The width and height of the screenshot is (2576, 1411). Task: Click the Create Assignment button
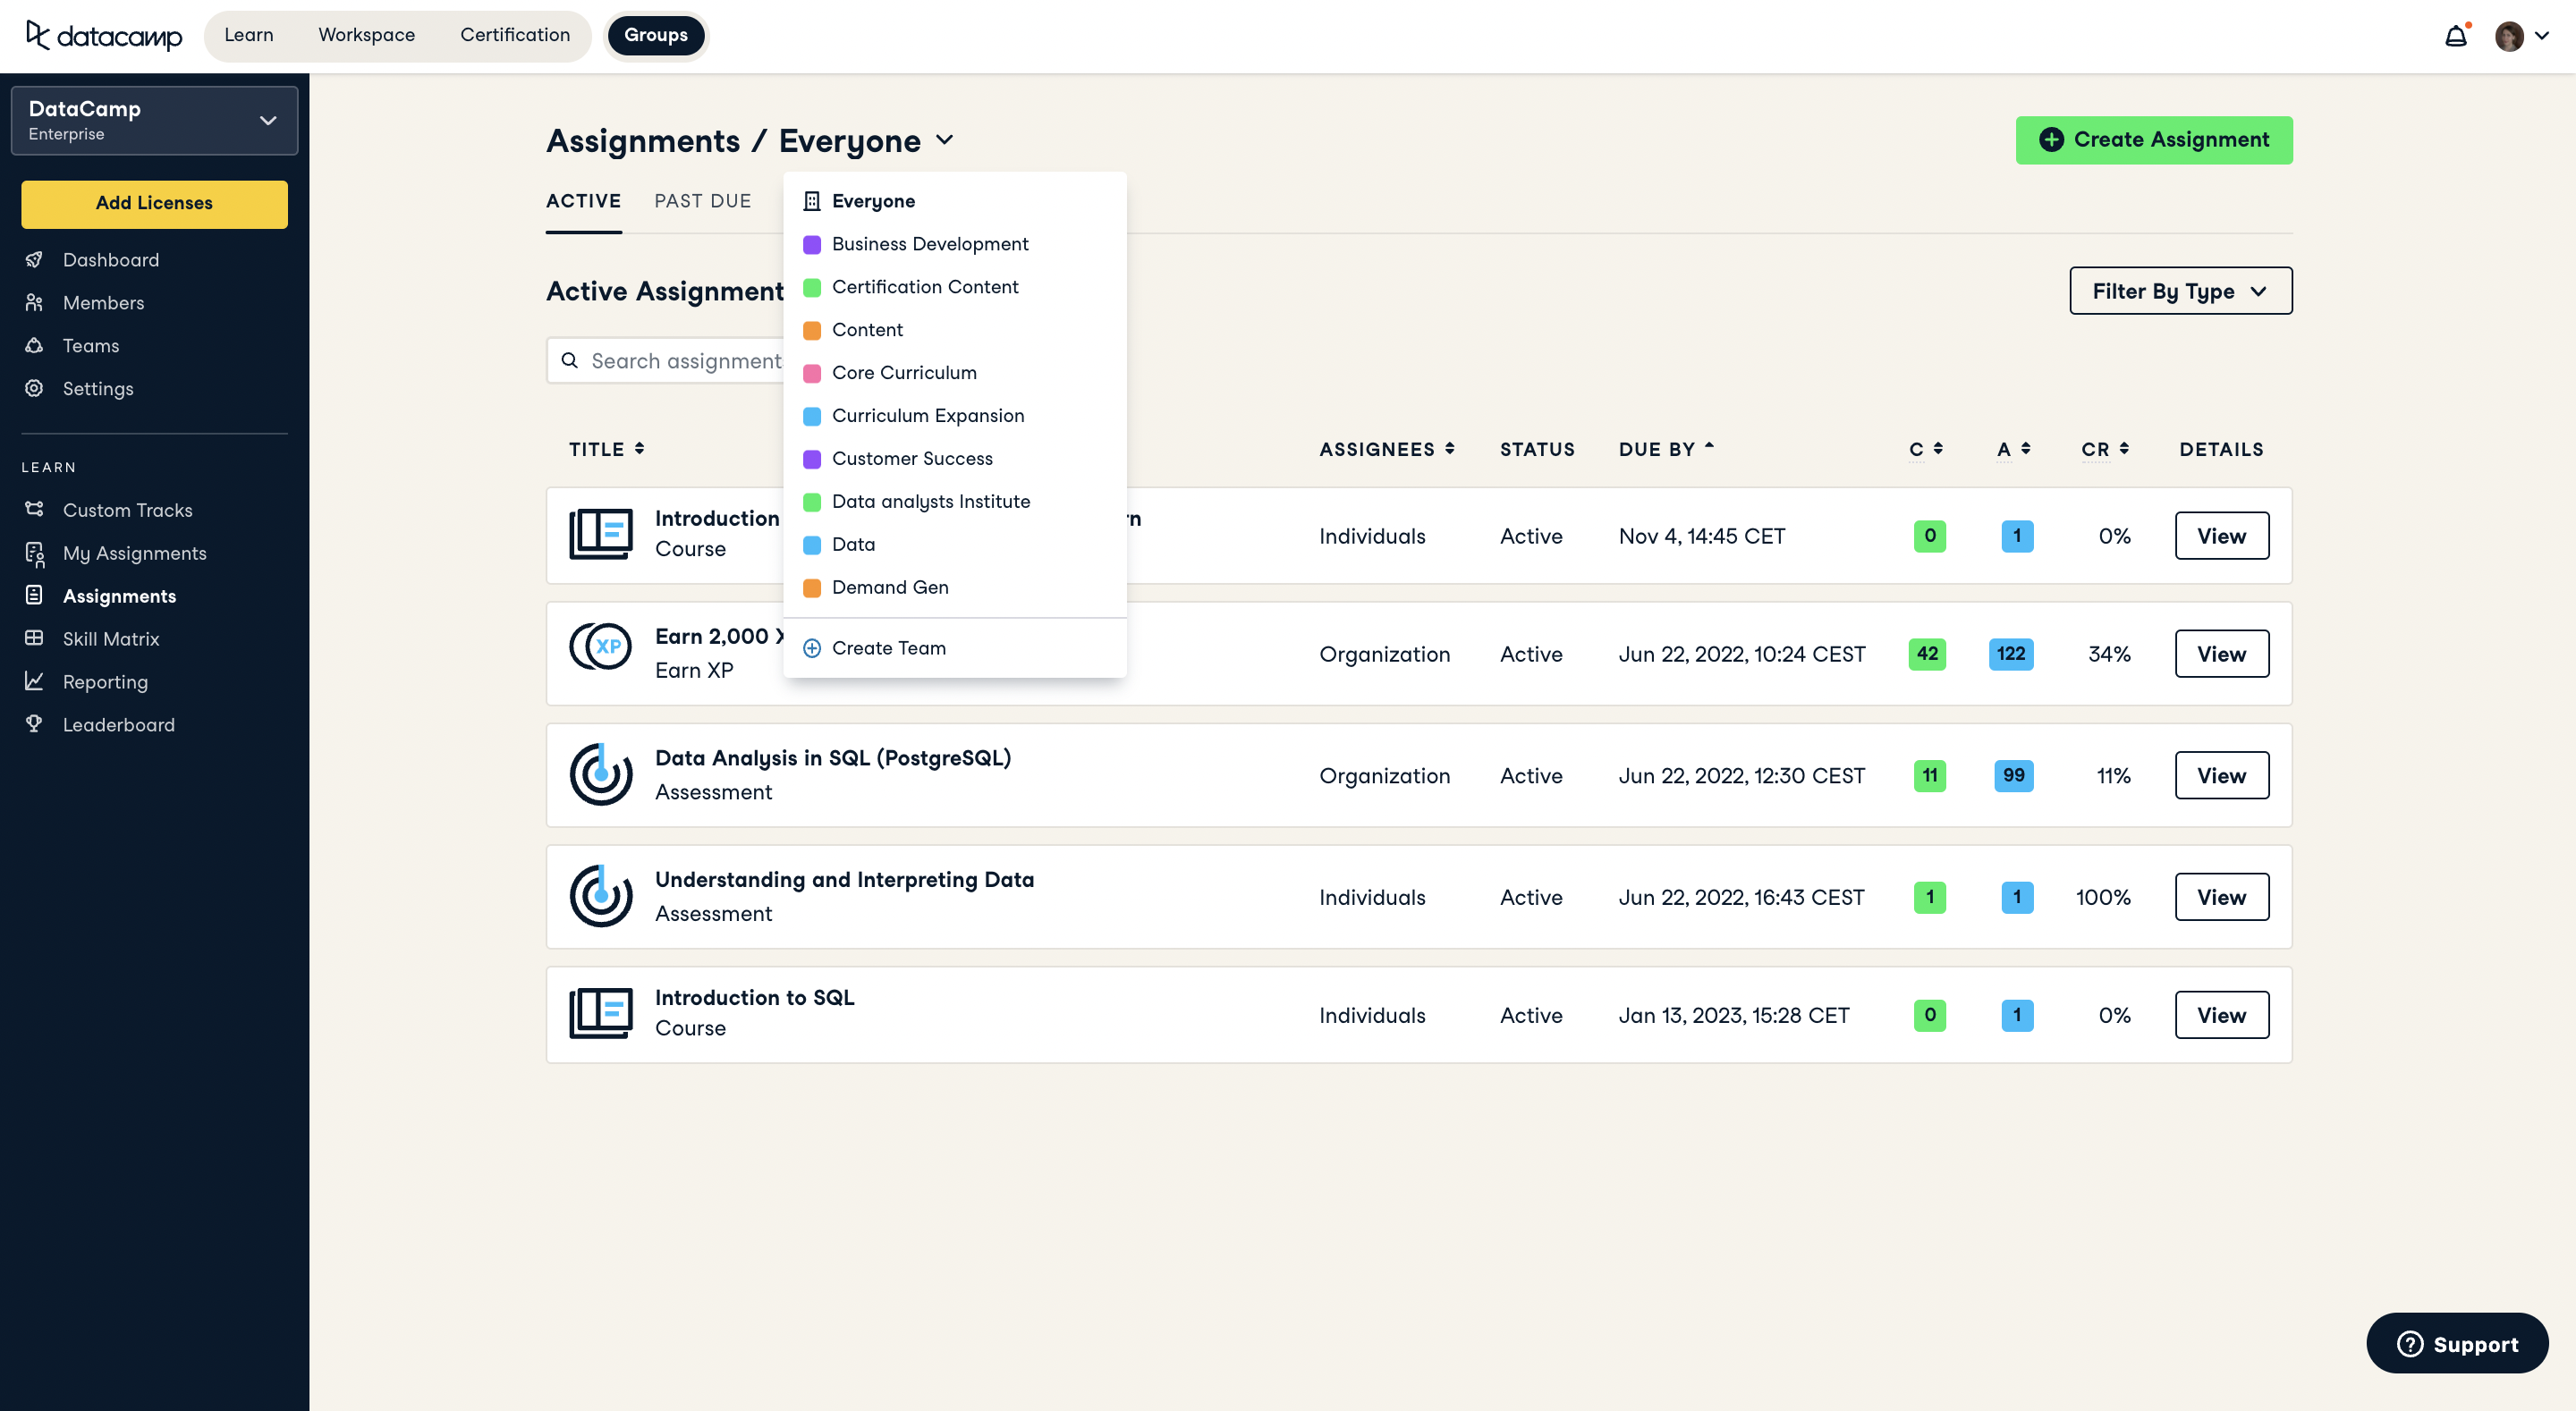(x=2154, y=140)
